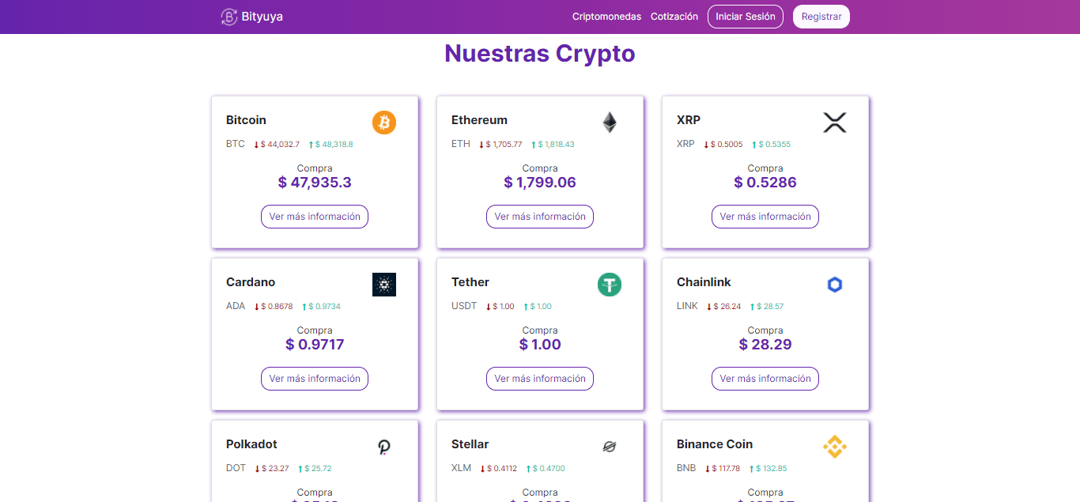The height and width of the screenshot is (502, 1080).
Task: Click the Tether logo icon
Action: click(x=610, y=285)
